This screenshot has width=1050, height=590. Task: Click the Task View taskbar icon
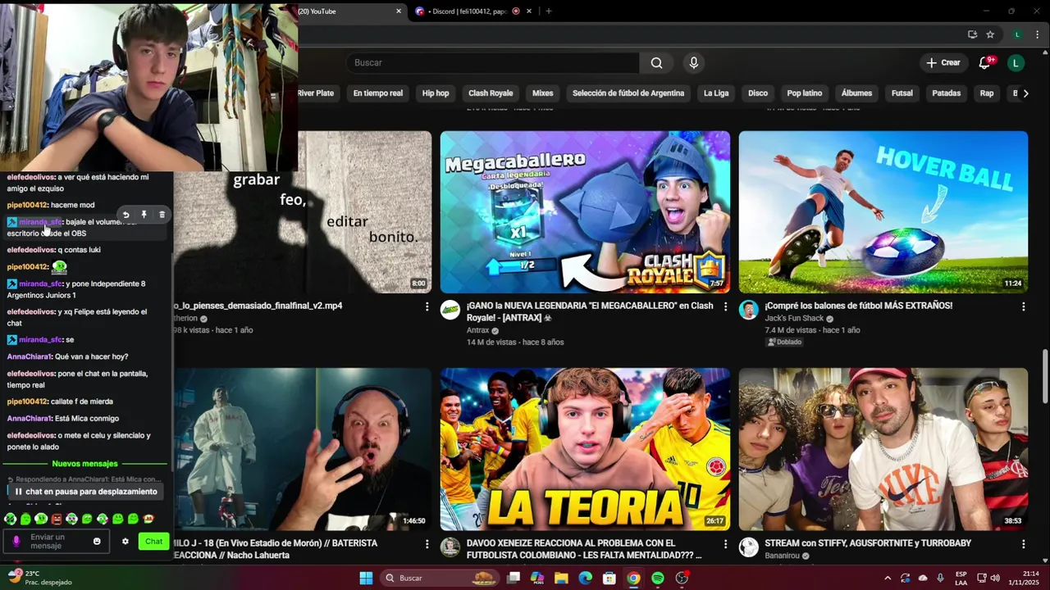tap(514, 579)
